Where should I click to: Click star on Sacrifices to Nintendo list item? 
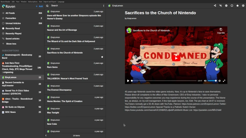click(x=102, y=57)
